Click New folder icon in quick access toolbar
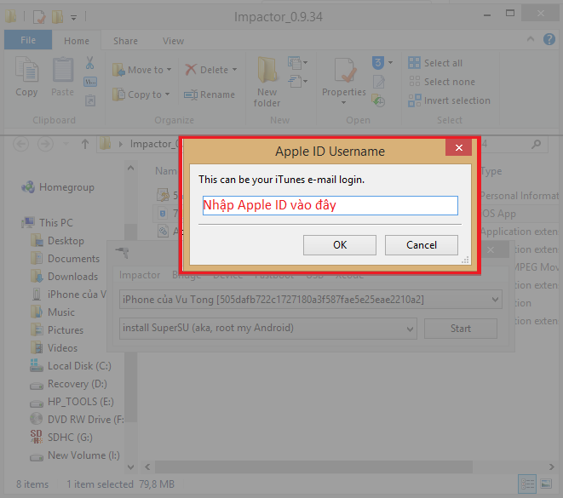The height and width of the screenshot is (498, 563). pos(57,17)
